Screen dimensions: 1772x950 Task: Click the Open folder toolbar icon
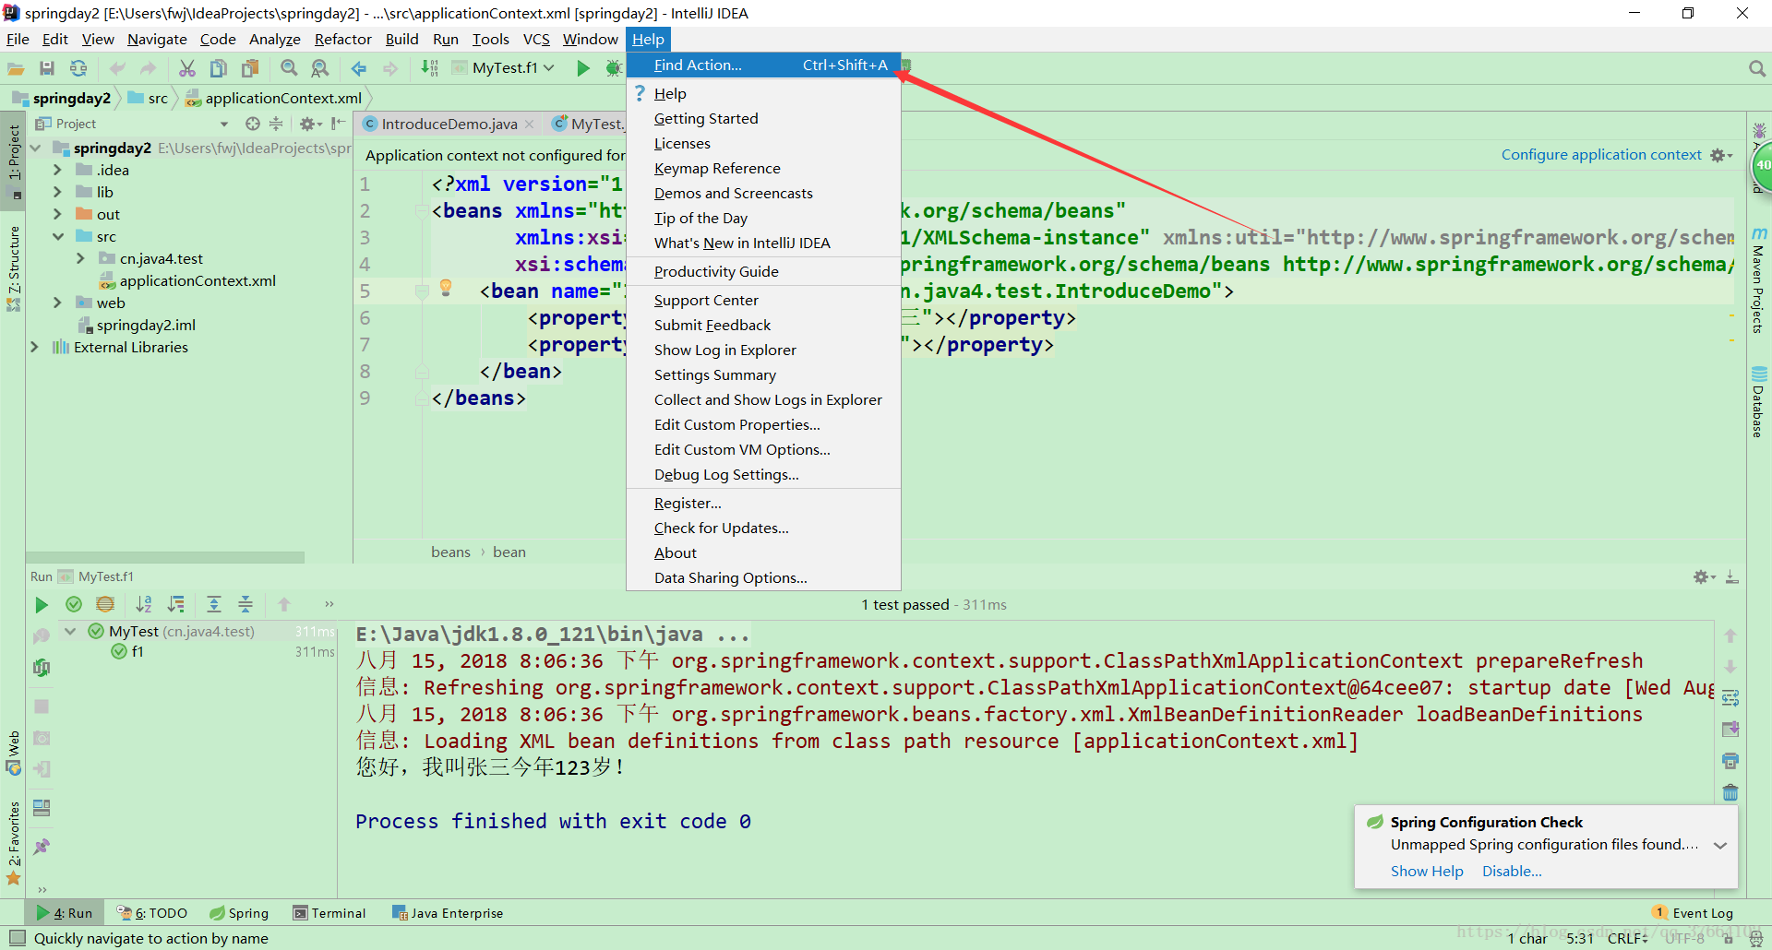(x=16, y=68)
